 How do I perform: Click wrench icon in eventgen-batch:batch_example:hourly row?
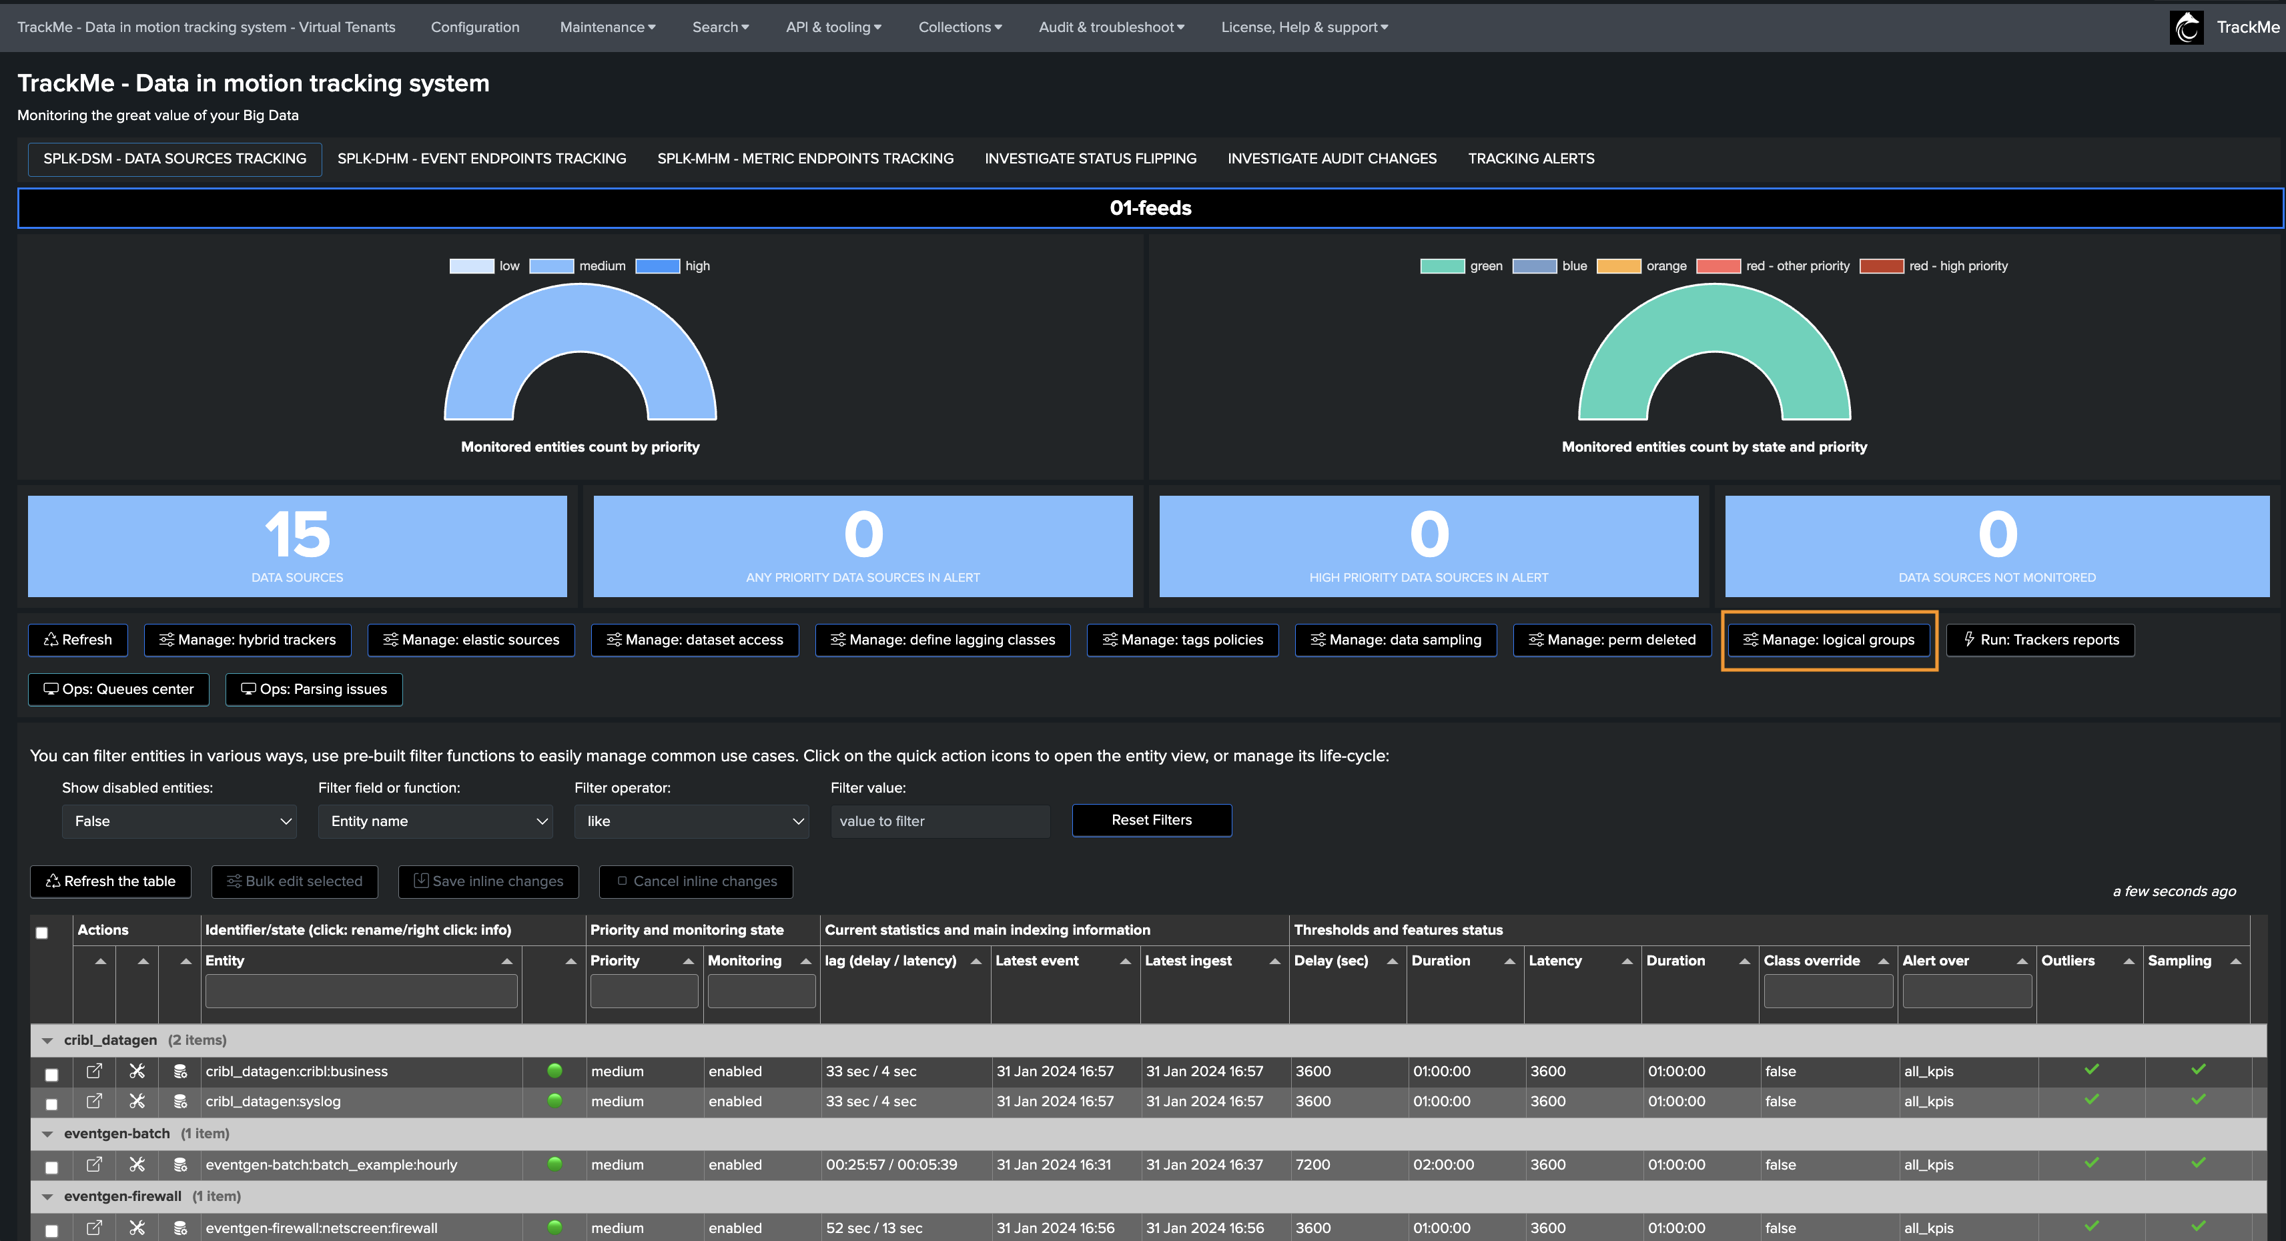[x=137, y=1164]
